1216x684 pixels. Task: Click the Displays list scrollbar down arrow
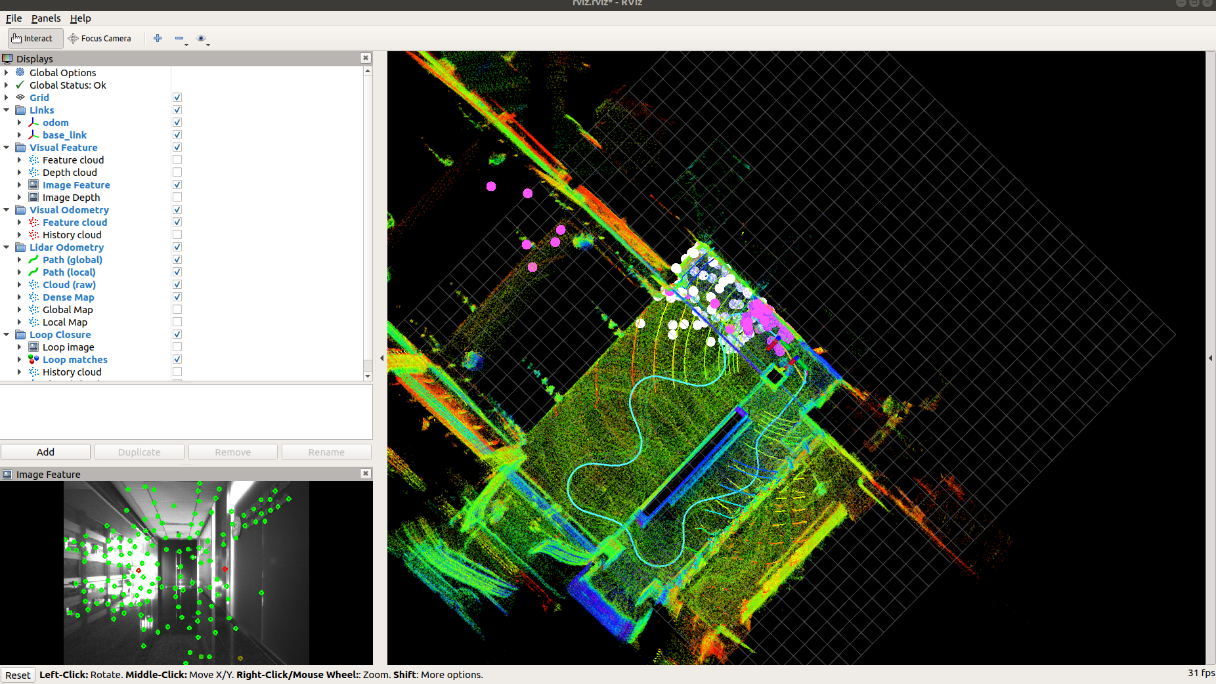[368, 376]
